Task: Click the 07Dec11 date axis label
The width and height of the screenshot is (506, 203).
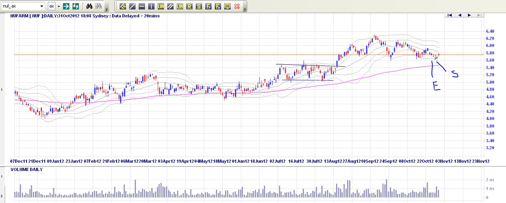Action: (x=19, y=161)
